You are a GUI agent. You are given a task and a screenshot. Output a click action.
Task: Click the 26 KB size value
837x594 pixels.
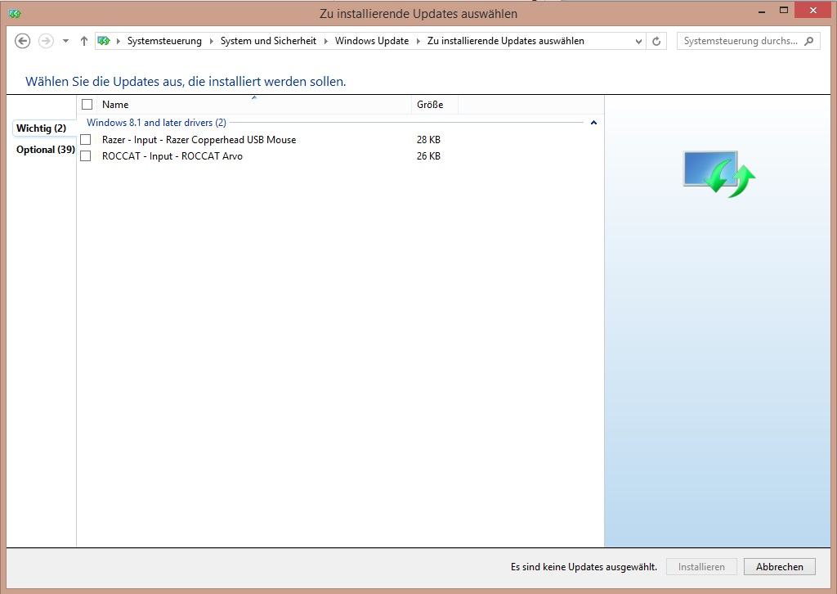pos(428,156)
